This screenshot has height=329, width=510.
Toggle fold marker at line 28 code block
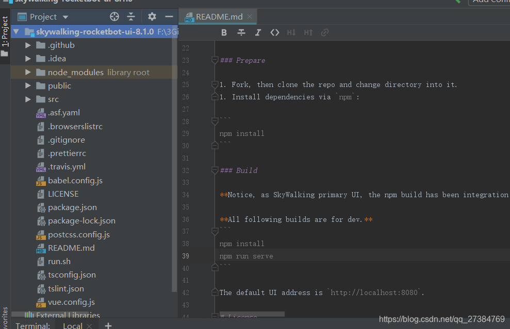(215, 121)
